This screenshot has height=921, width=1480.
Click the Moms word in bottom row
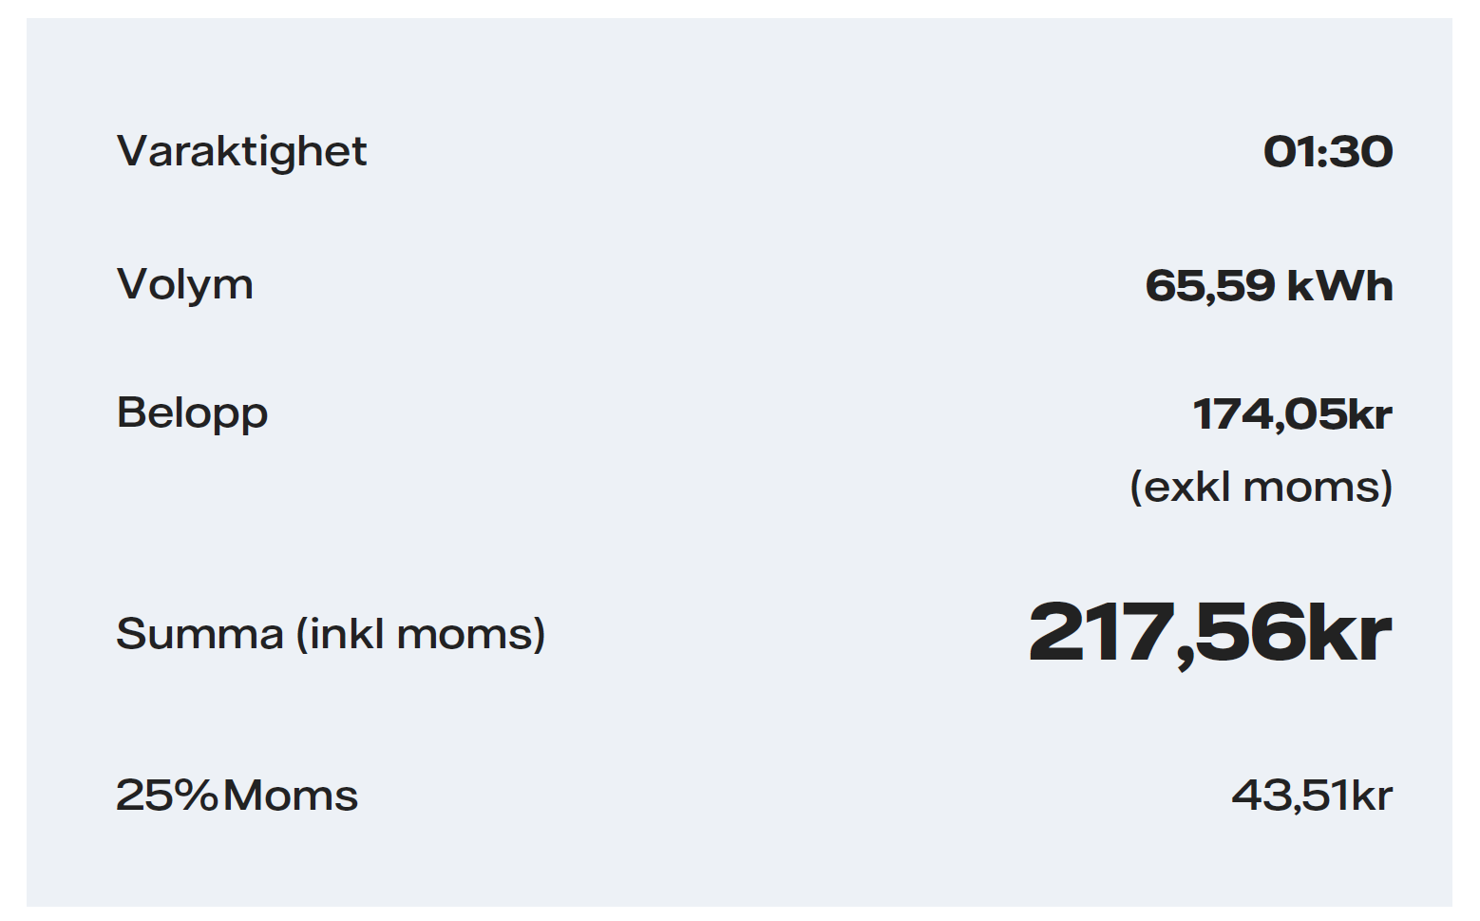(291, 796)
